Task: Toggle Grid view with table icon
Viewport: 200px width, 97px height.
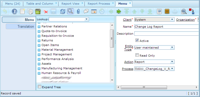Action: point(94,12)
